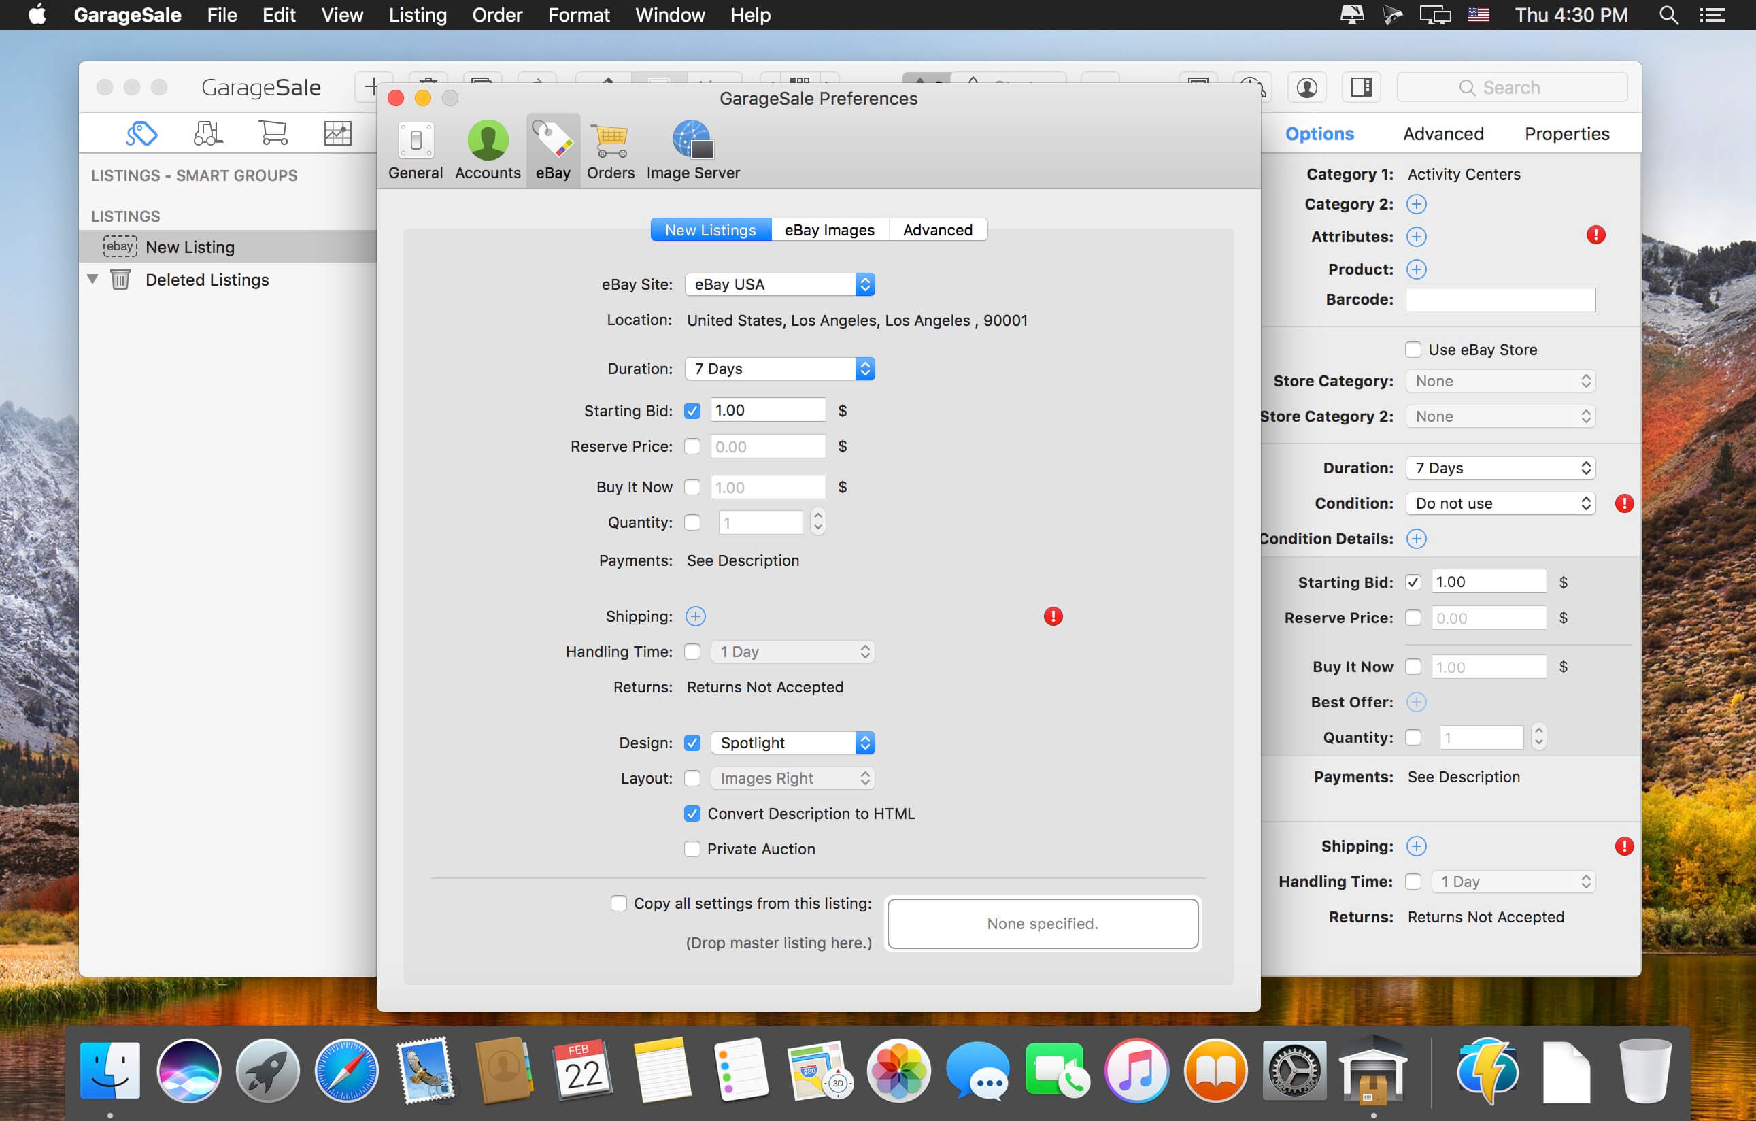Click the Barcode input field
1756x1121 pixels.
(x=1500, y=300)
